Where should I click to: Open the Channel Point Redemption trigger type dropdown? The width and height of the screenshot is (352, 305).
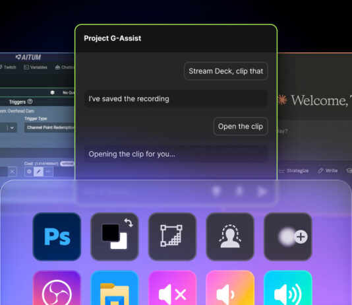pos(49,127)
